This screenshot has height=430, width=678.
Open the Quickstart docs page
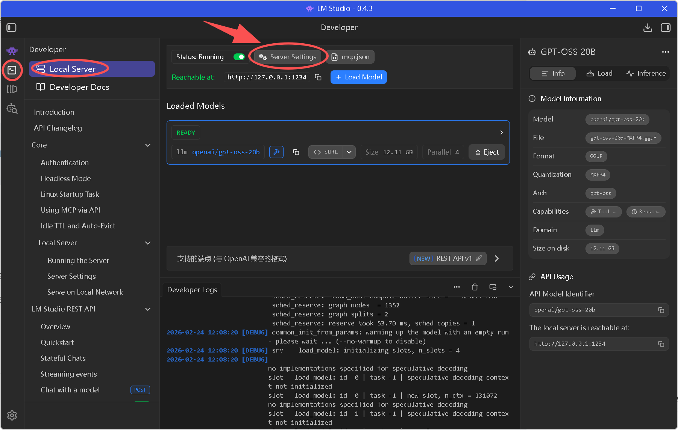pos(57,342)
